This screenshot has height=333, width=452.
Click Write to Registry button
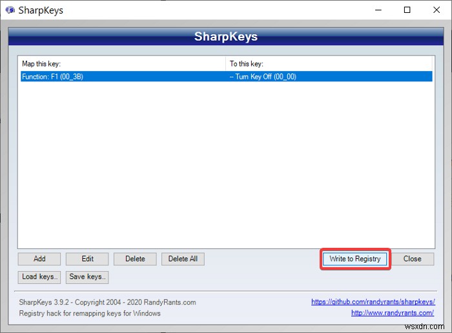(355, 259)
